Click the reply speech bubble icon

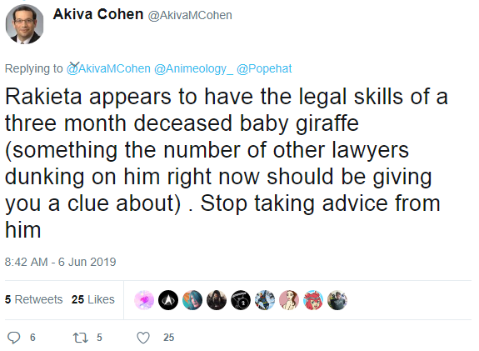[14, 338]
